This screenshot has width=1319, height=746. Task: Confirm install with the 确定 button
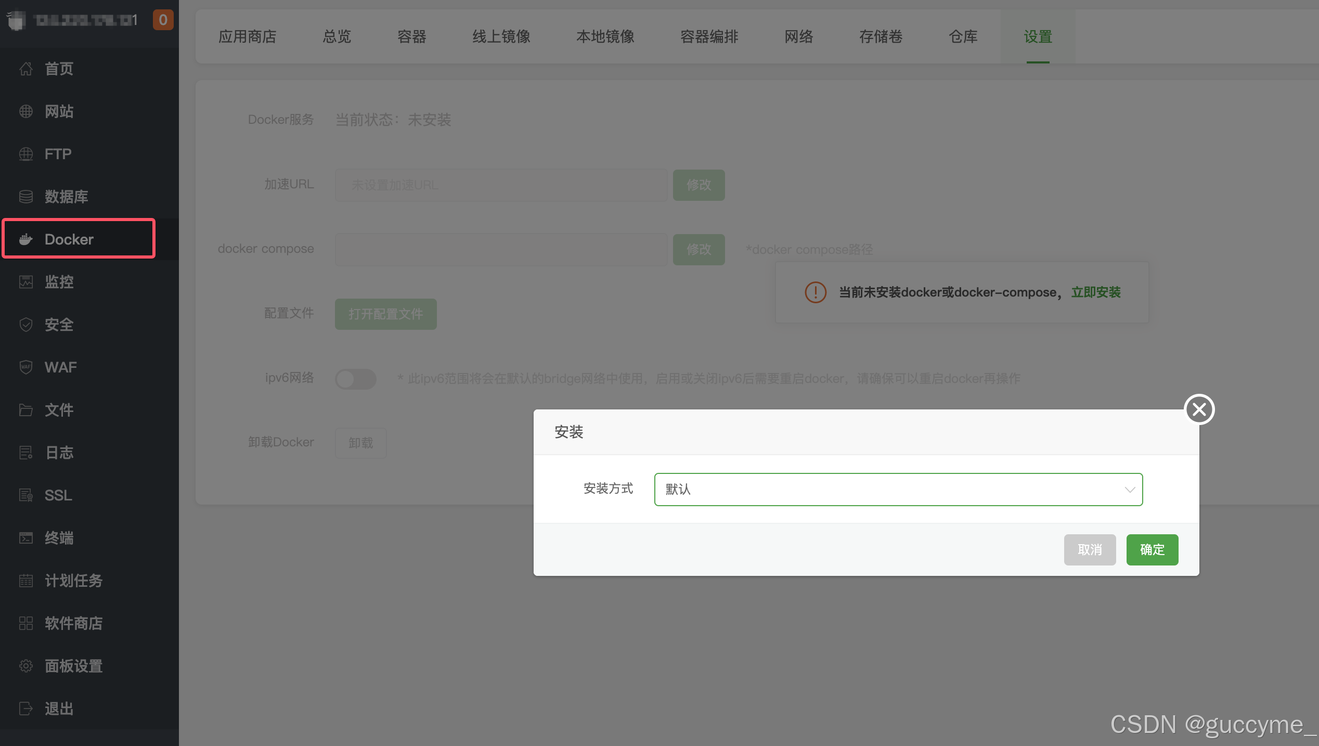[x=1152, y=550]
